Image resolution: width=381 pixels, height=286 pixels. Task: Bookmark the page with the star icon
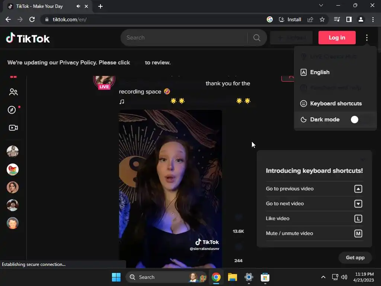tap(322, 19)
